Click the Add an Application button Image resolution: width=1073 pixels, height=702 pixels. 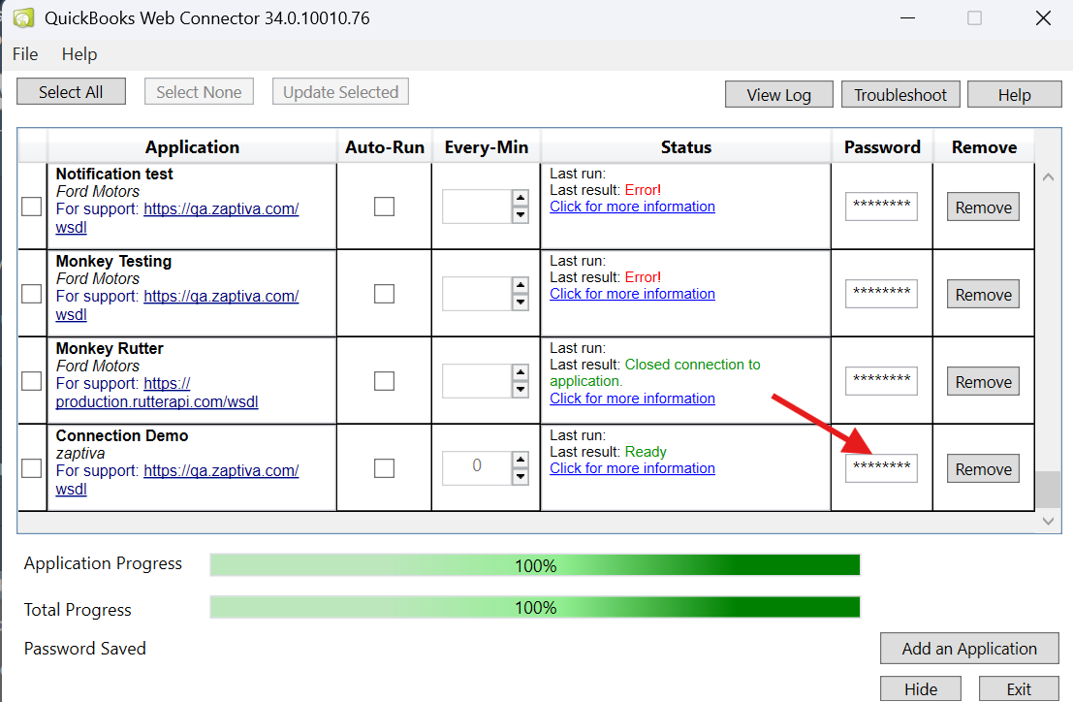(x=968, y=649)
